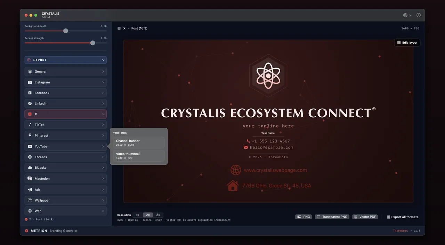Click the Threads icon in sidebar
The height and width of the screenshot is (245, 445).
(30, 157)
